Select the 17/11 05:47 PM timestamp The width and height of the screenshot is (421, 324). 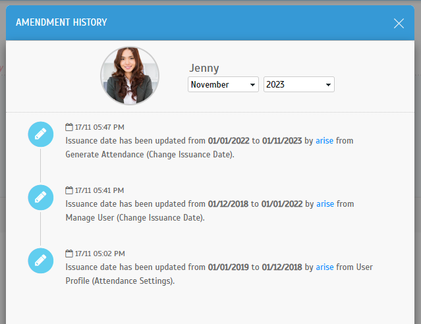point(99,127)
